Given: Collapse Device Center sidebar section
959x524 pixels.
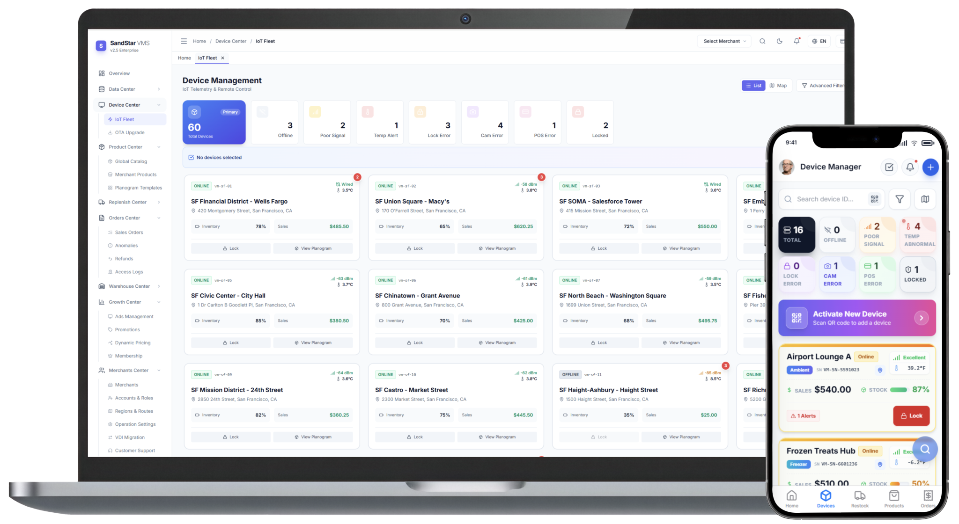Looking at the screenshot, I should click(x=130, y=105).
